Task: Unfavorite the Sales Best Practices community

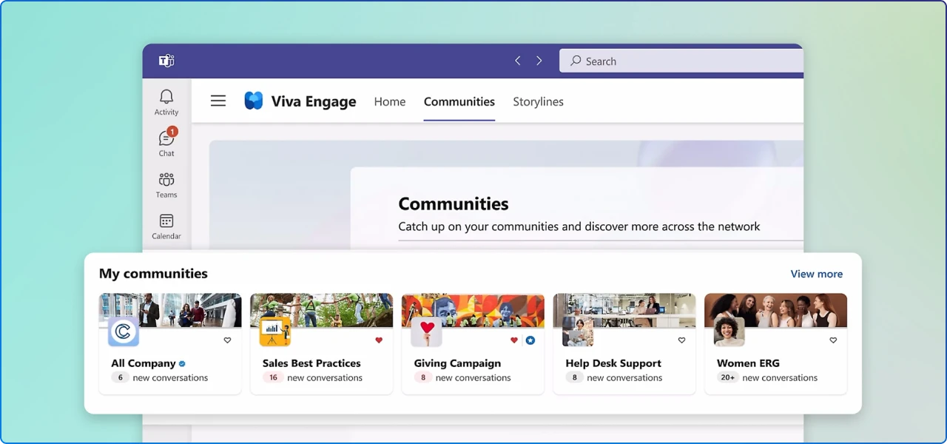Action: click(x=378, y=340)
